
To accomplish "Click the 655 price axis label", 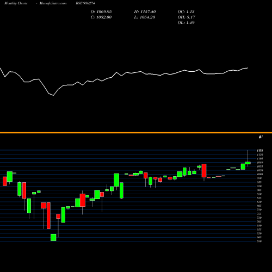I will click(x=259, y=230).
